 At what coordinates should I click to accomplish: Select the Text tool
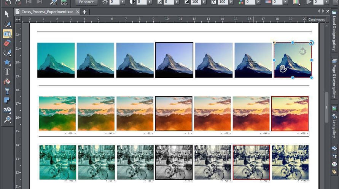[7, 71]
